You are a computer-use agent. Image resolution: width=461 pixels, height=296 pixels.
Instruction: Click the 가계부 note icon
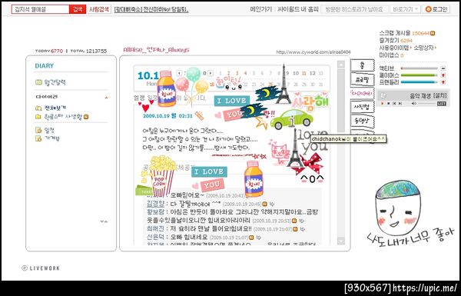(38, 138)
